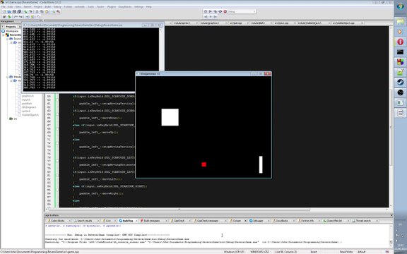Viewport: 407px width, 254px height.
Task: Collapse the Sources folder in the project tree
Action: tap(8, 39)
